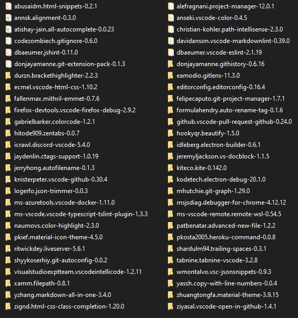This screenshot has height=318, width=298.
Task: Select the visualstudioexptteam.vscodeintellicode-1.2.11 name
Action: click(x=78, y=272)
